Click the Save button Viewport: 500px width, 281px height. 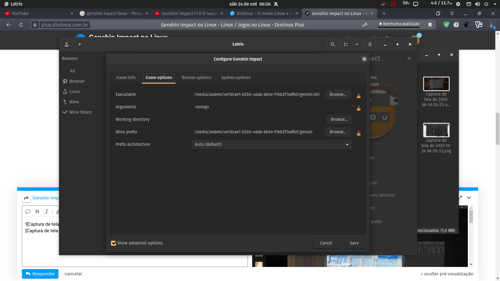click(354, 243)
